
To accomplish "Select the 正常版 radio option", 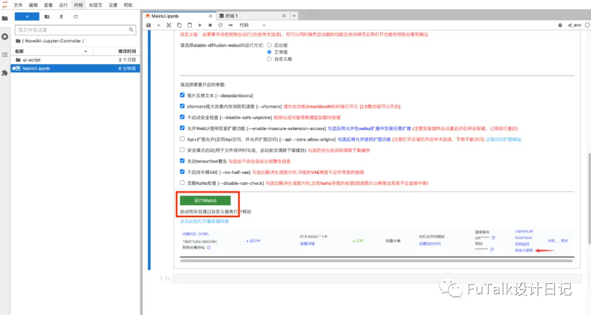I will (269, 52).
